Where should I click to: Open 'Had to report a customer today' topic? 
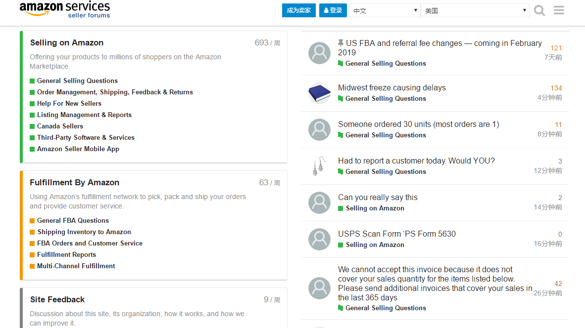click(416, 161)
